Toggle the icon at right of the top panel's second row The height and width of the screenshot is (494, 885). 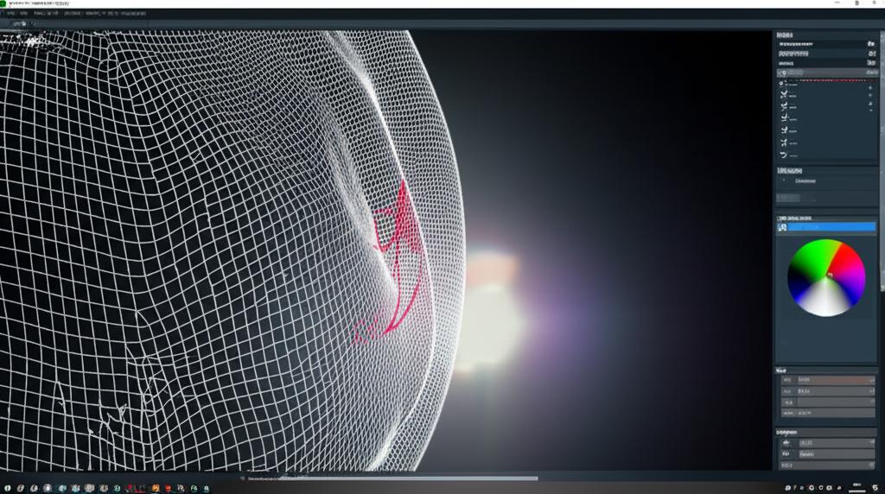870,54
